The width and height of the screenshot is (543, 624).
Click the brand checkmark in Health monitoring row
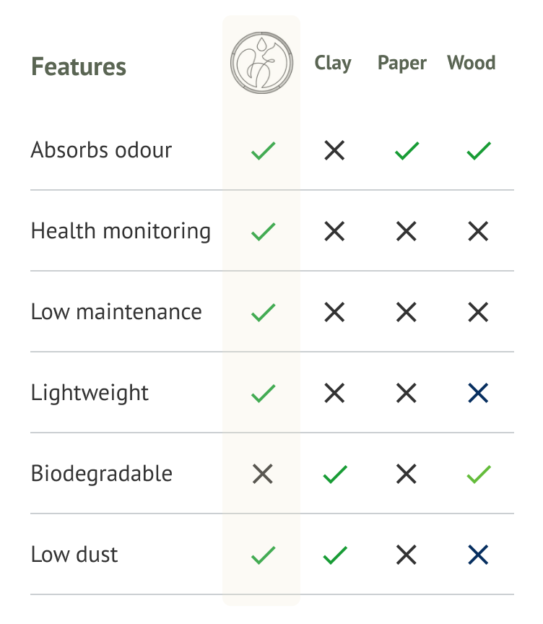263,232
